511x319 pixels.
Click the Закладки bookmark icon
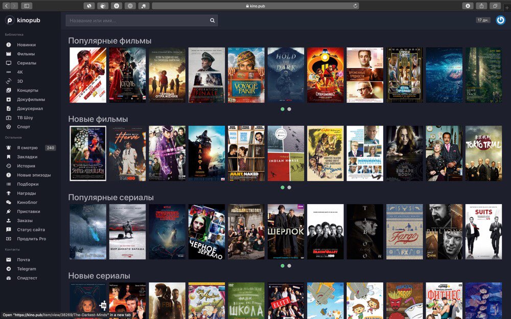pyautogui.click(x=9, y=157)
